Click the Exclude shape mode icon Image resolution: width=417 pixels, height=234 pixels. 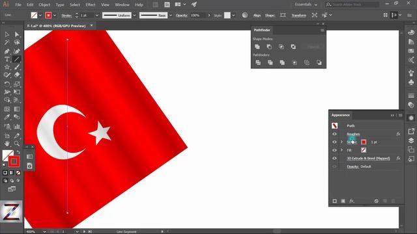[293, 47]
